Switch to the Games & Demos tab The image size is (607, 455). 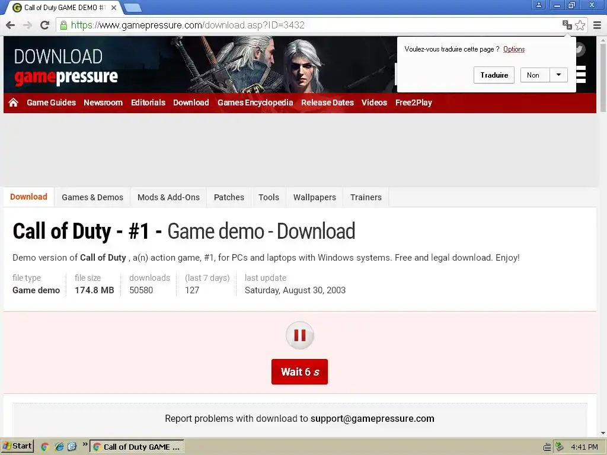(x=92, y=197)
